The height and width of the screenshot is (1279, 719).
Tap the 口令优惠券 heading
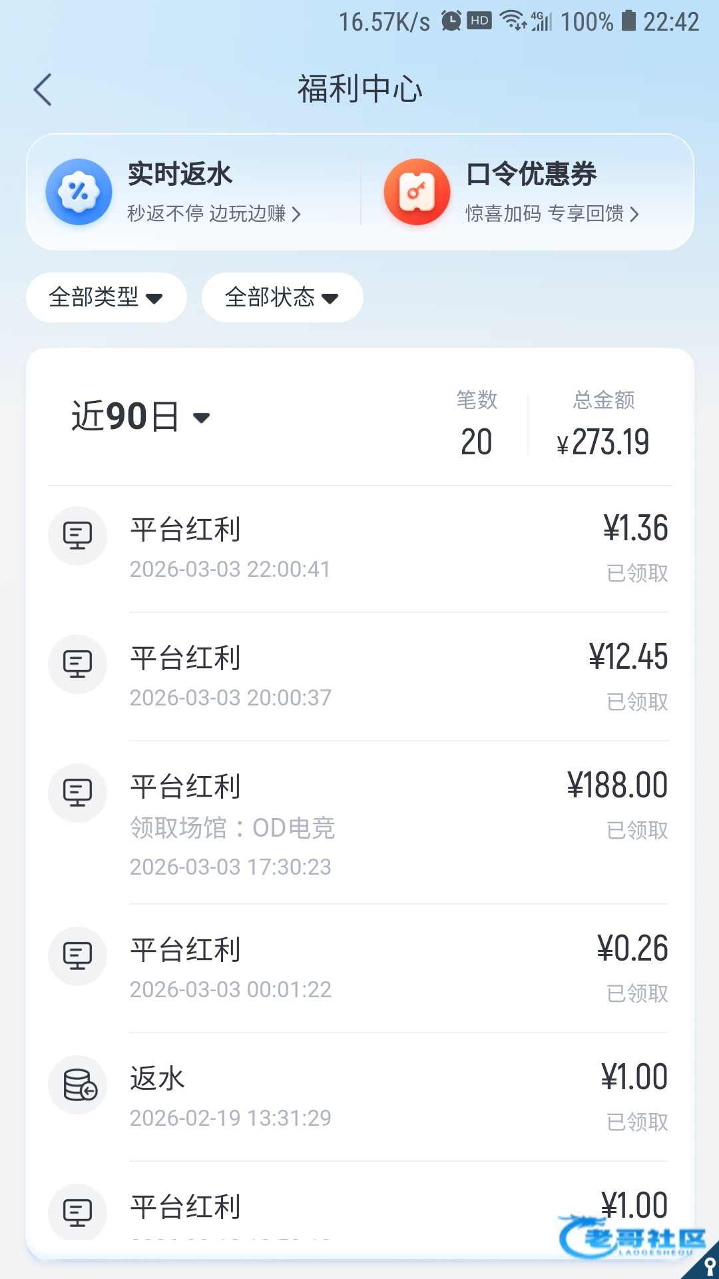tap(531, 174)
